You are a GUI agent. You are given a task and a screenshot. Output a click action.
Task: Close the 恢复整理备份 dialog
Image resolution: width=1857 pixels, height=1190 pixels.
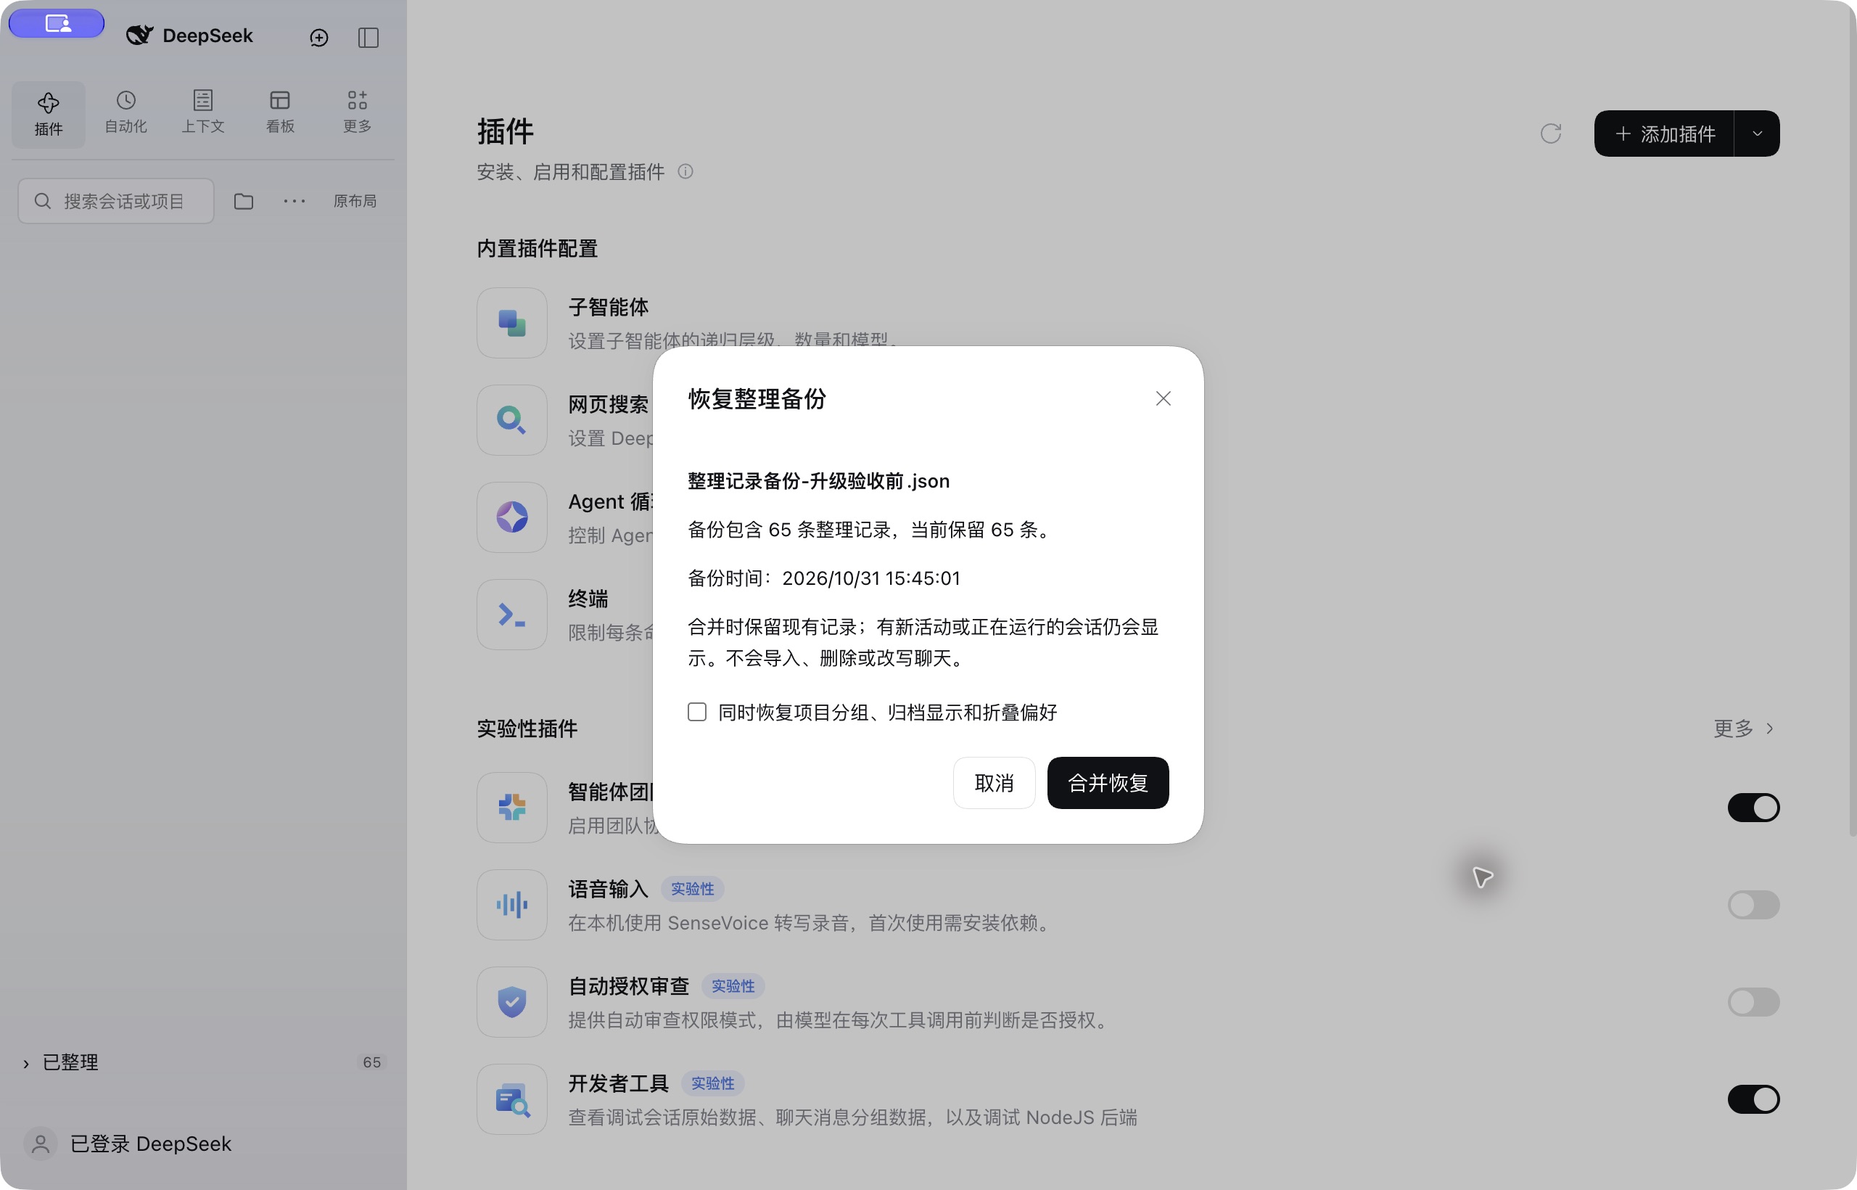point(1164,399)
